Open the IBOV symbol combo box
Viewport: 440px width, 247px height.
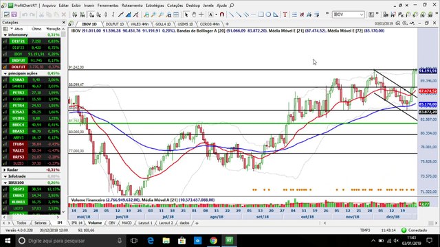coord(349,14)
